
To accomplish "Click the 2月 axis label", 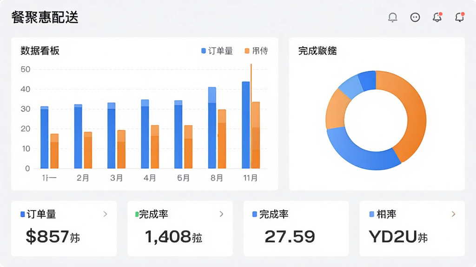I will pos(83,178).
